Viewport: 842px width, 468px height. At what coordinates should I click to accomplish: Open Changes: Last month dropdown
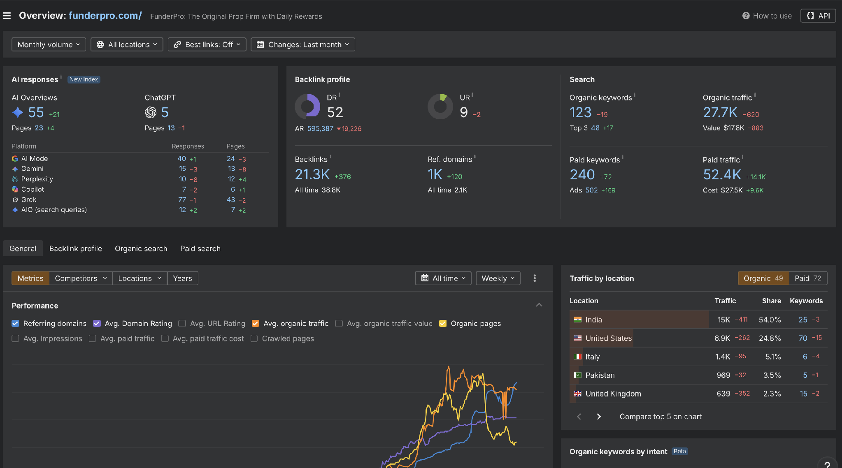tap(303, 44)
